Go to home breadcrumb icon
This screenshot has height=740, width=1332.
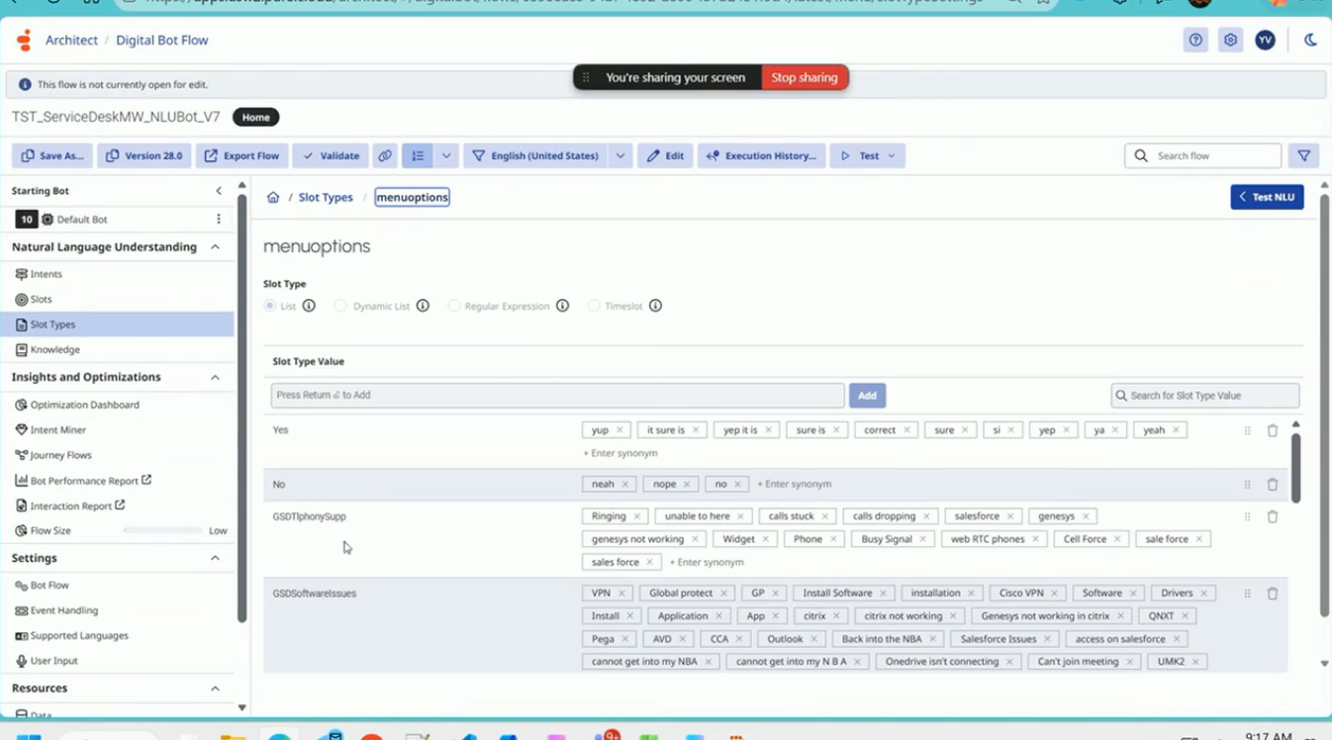(273, 198)
